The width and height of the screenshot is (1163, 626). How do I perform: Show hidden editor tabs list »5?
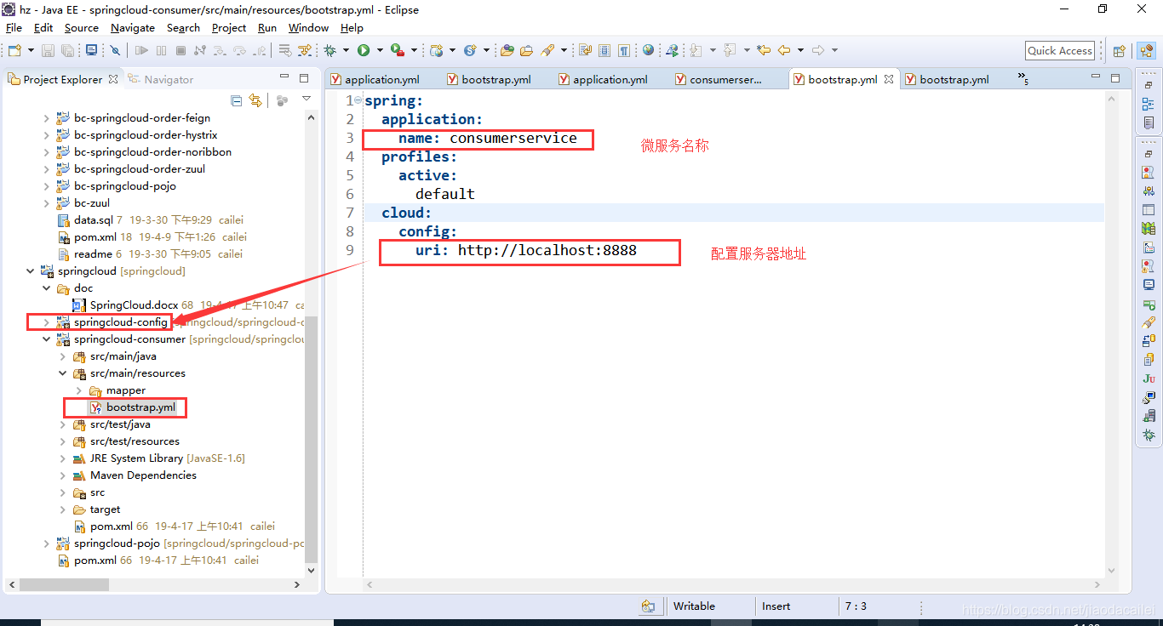point(1023,79)
